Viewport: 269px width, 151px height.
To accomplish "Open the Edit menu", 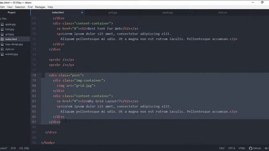I will point(3,7).
